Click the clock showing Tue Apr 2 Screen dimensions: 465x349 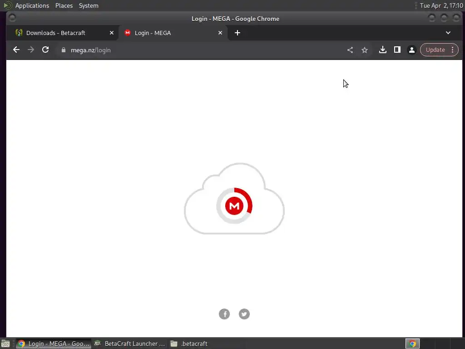coord(441,5)
